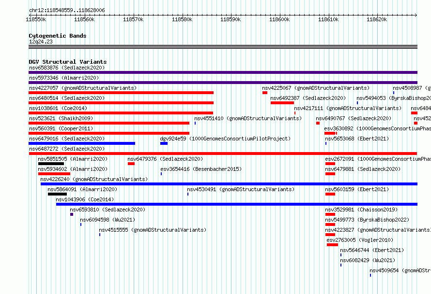
Task: Click nsv4226240 gnomAD variant label
Action: (94, 179)
